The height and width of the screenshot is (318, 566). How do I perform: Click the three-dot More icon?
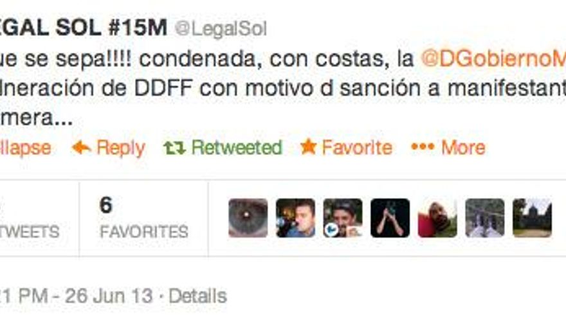click(x=423, y=147)
